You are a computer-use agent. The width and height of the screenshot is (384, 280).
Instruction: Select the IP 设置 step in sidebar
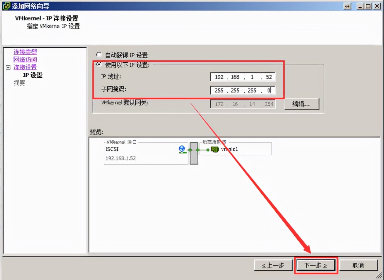33,75
